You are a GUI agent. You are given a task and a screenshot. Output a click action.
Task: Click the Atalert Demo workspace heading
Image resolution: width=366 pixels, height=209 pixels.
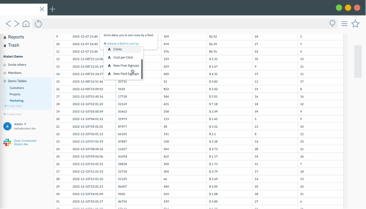click(13, 56)
